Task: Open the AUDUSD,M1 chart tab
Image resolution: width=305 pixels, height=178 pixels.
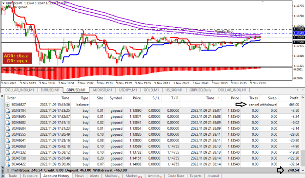Action: pyautogui.click(x=102, y=90)
